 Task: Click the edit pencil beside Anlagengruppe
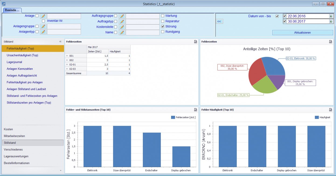click(43, 27)
